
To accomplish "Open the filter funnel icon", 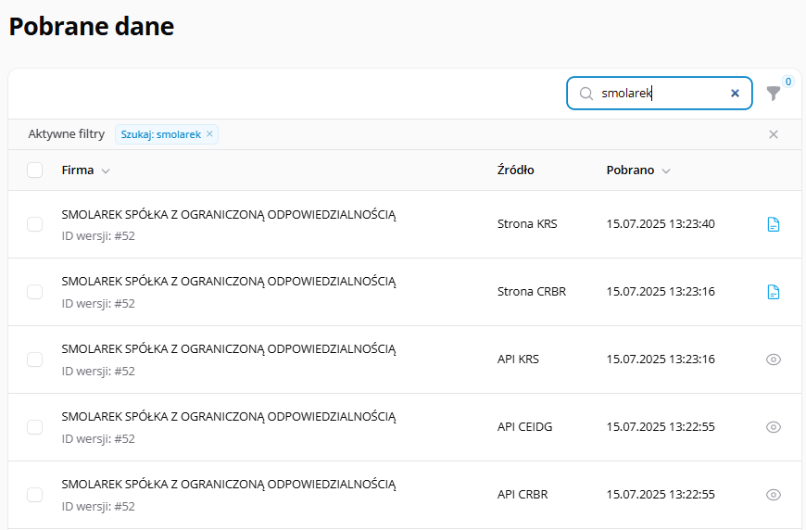I will (773, 94).
